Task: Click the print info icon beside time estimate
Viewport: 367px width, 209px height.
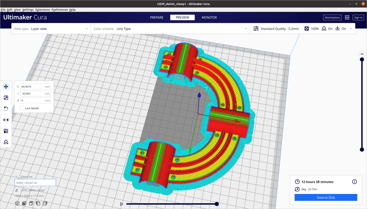Action: coord(354,182)
